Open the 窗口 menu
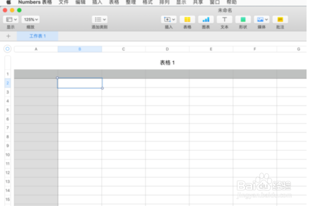The image size is (309, 206). [215, 2]
